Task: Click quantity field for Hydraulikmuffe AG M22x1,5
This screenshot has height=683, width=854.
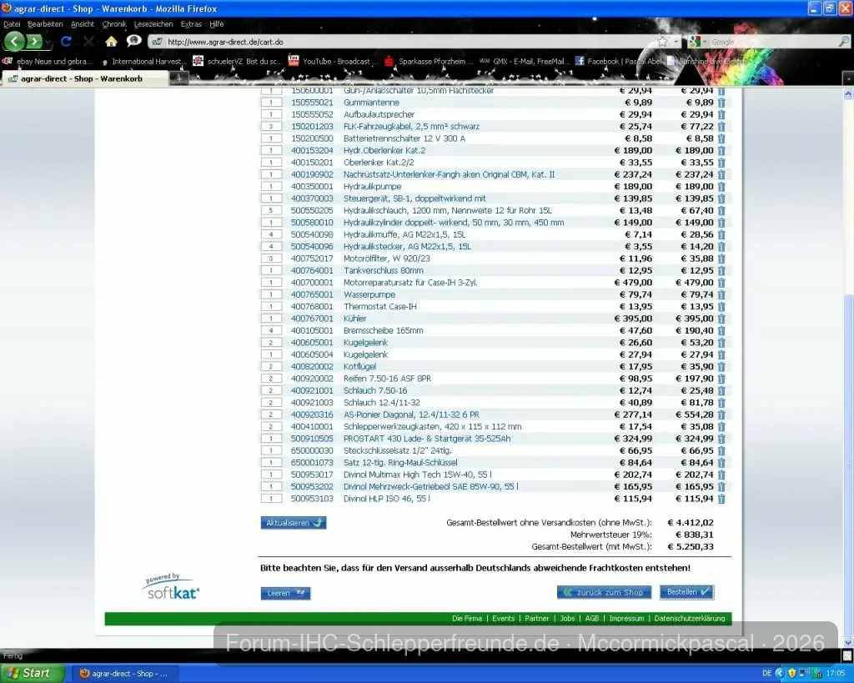Action: pos(271,234)
